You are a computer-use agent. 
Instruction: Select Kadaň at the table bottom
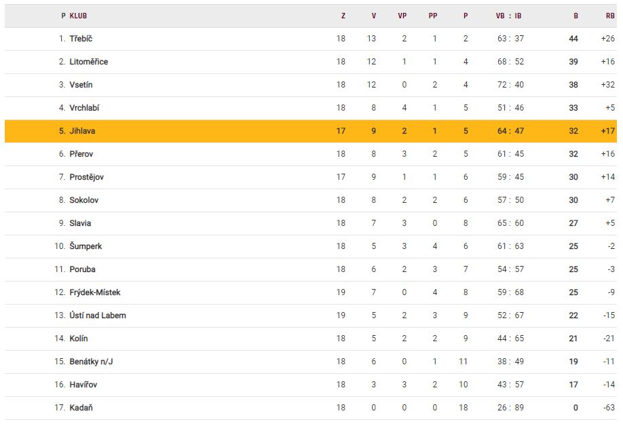[x=81, y=408]
